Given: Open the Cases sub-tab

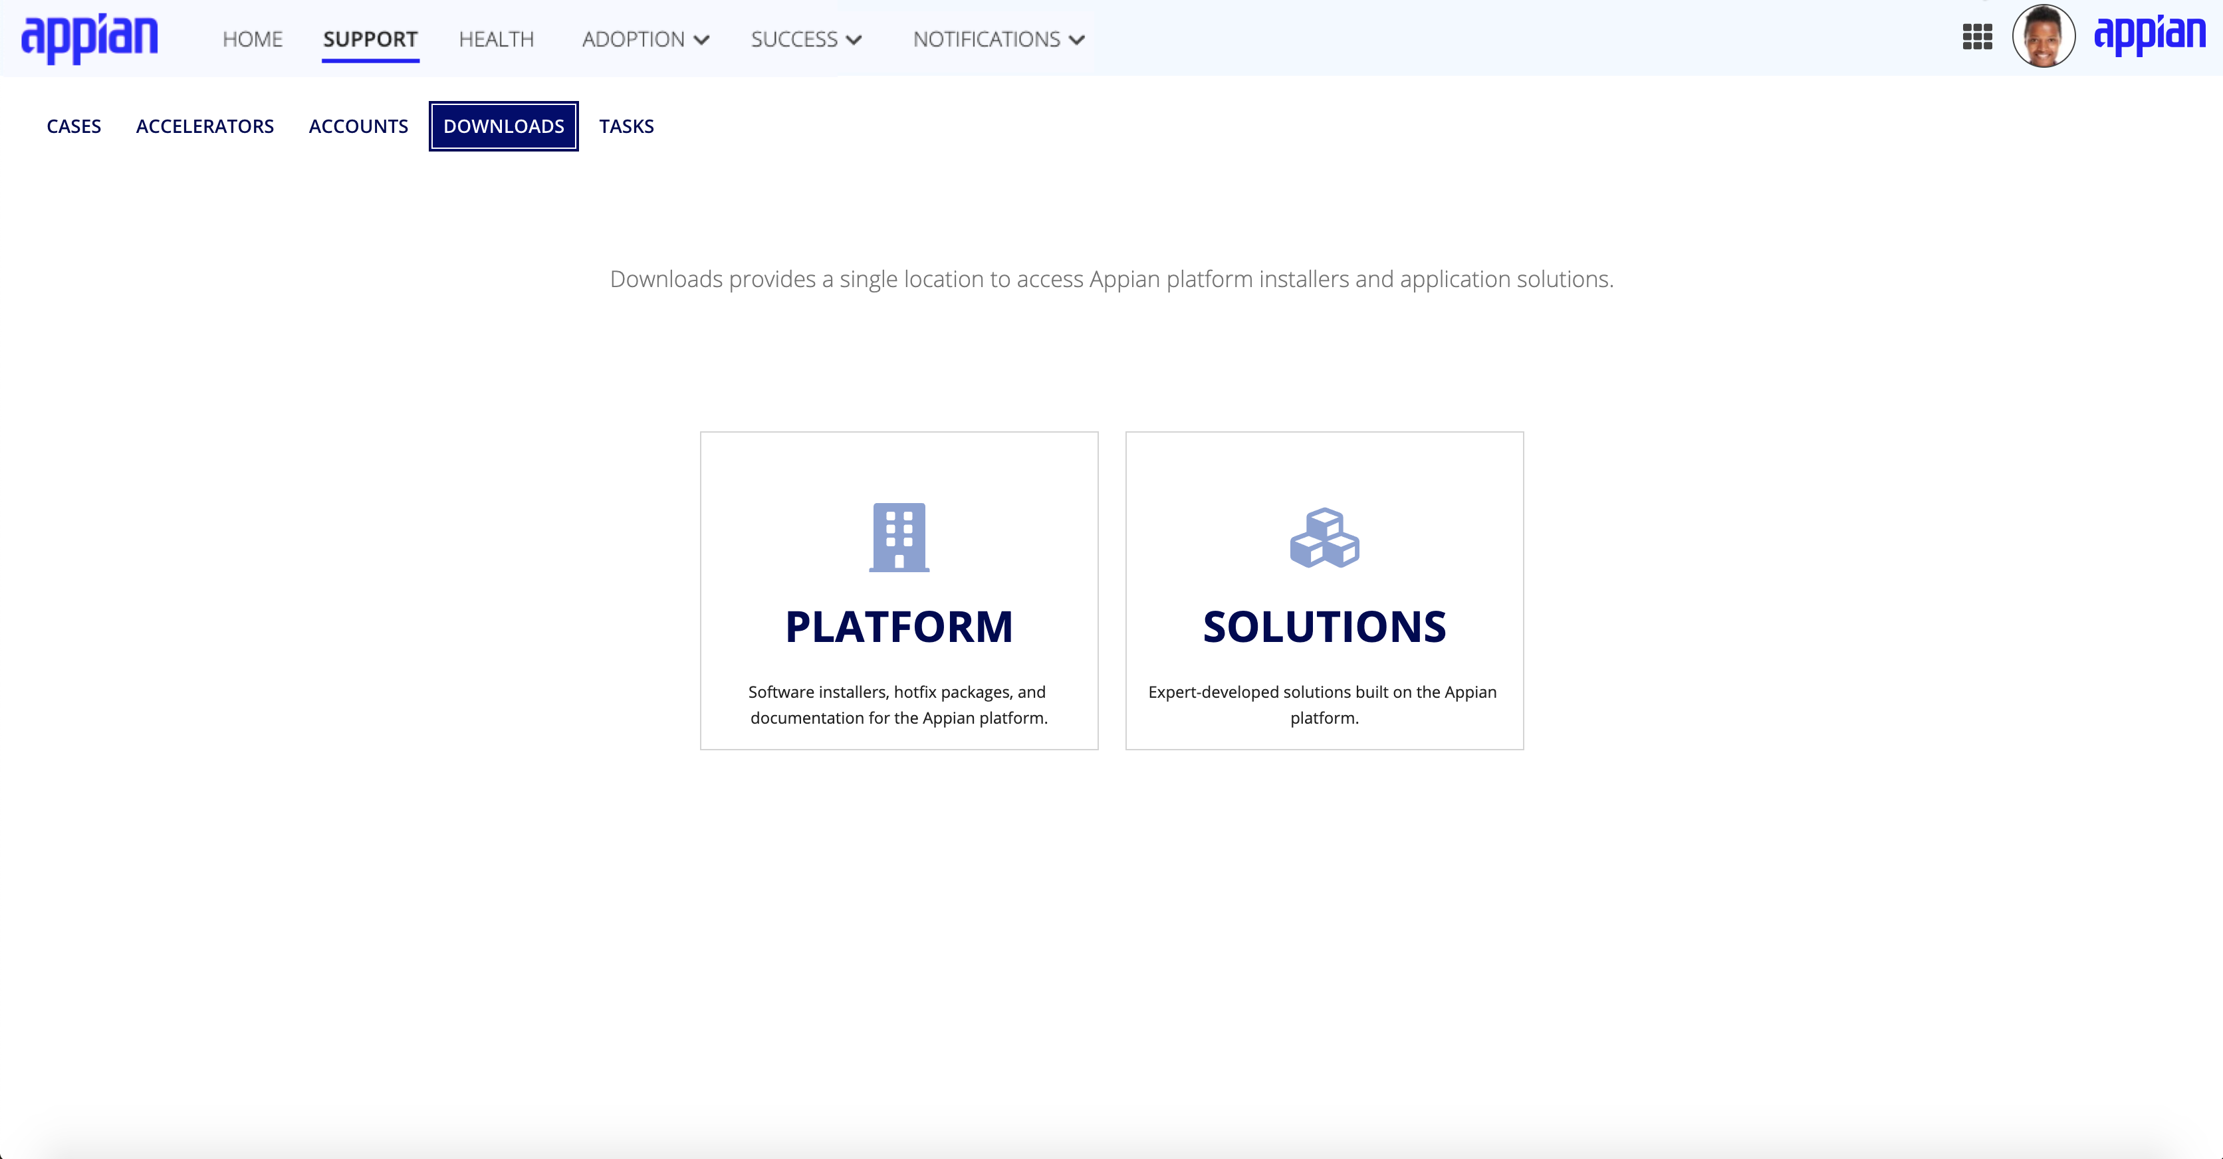Looking at the screenshot, I should tap(74, 126).
